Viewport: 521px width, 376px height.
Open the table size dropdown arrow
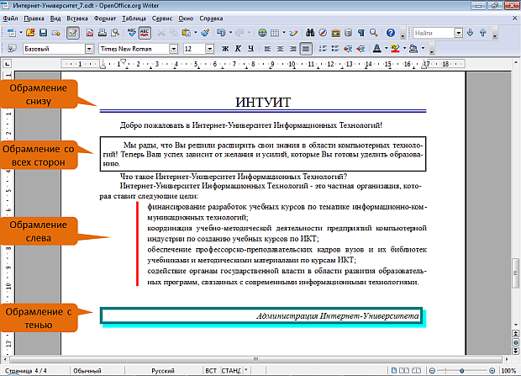pos(284,33)
